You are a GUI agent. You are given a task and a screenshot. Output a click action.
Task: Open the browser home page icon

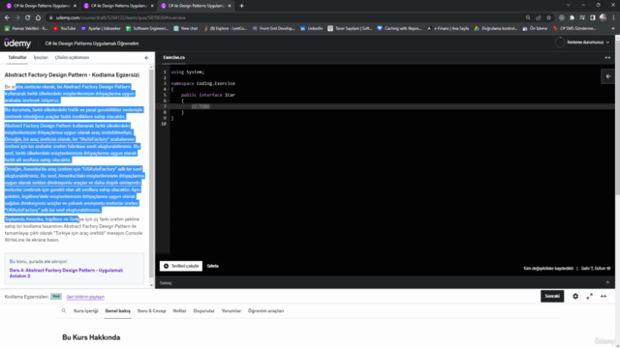[x=38, y=17]
